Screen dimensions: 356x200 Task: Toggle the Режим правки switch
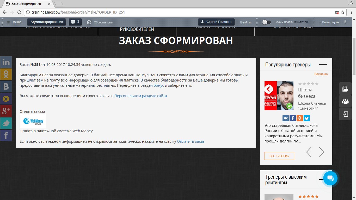click(x=267, y=22)
